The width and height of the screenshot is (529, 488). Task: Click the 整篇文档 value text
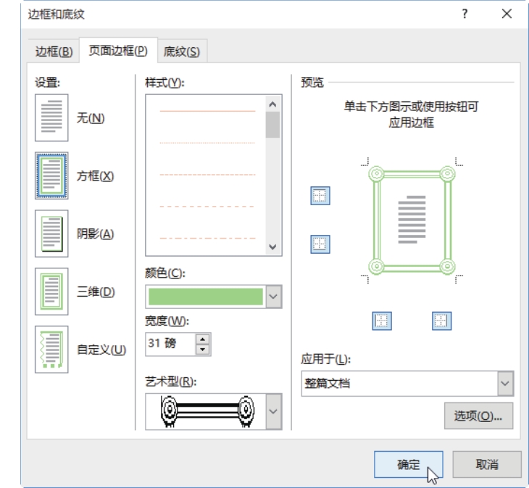coord(328,384)
